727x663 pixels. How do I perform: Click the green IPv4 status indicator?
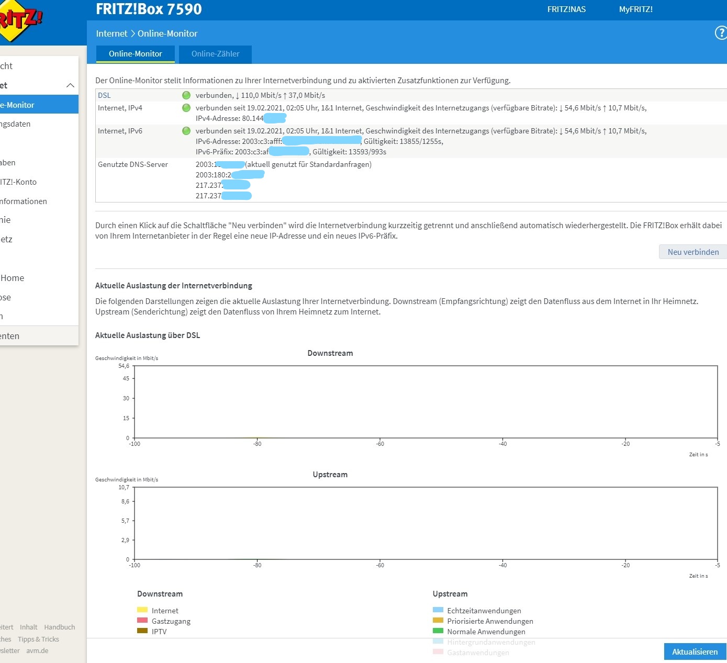[x=186, y=108]
